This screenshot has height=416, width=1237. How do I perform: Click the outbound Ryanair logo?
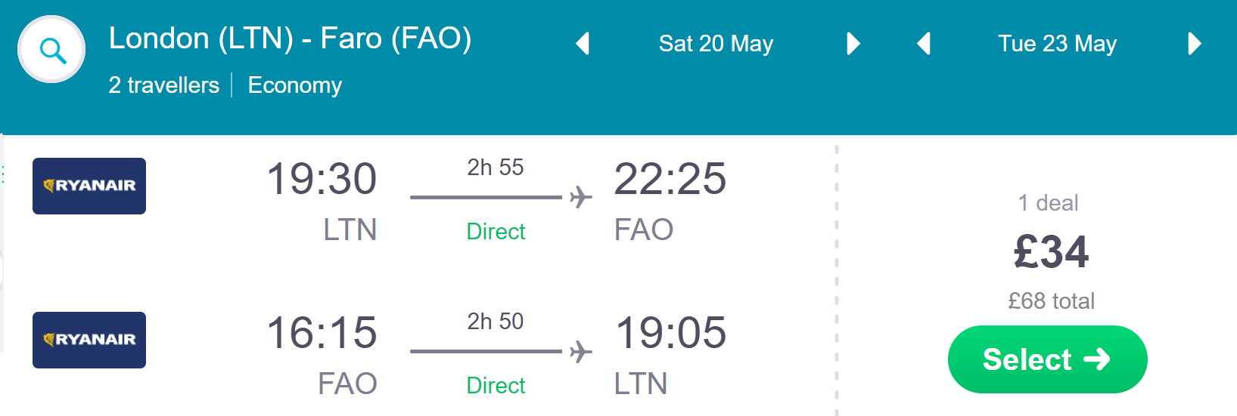[x=89, y=186]
